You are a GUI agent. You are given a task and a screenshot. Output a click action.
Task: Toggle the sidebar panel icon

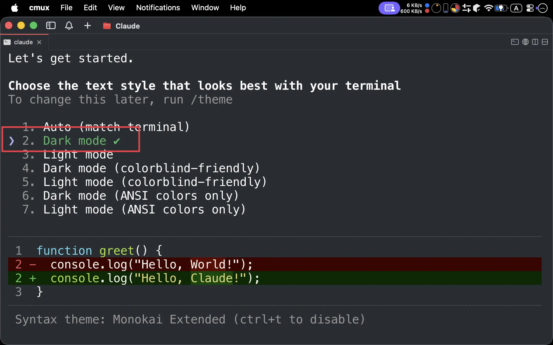(x=51, y=26)
